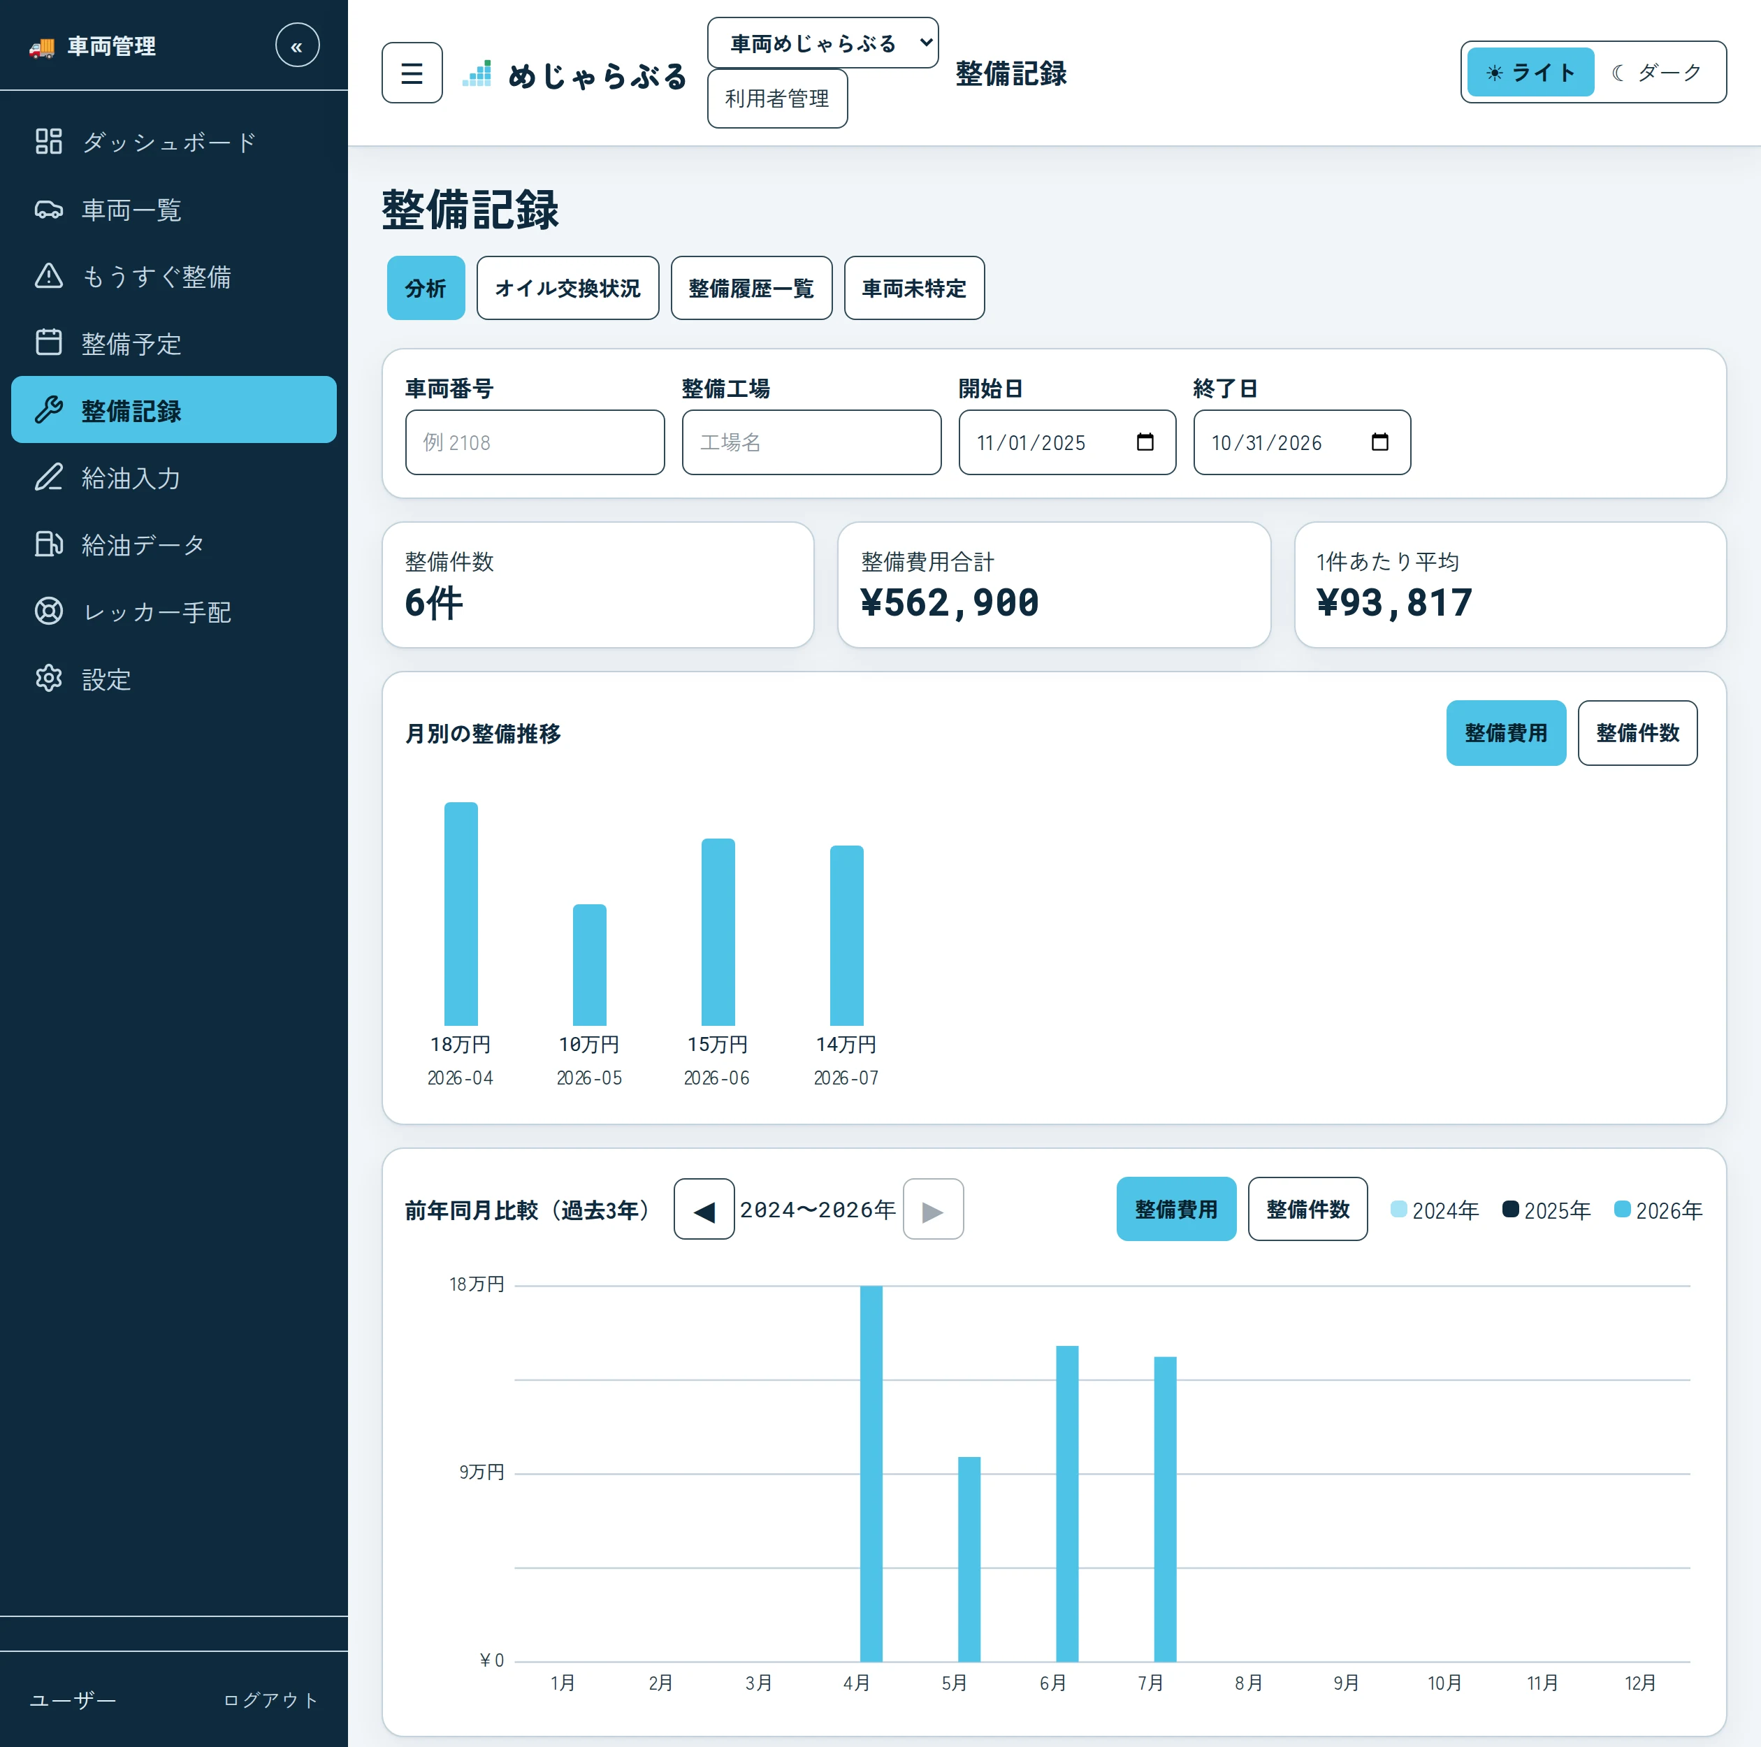The height and width of the screenshot is (1747, 1761).
Task: Switch to the オイル交換状況 tab
Action: click(x=567, y=288)
